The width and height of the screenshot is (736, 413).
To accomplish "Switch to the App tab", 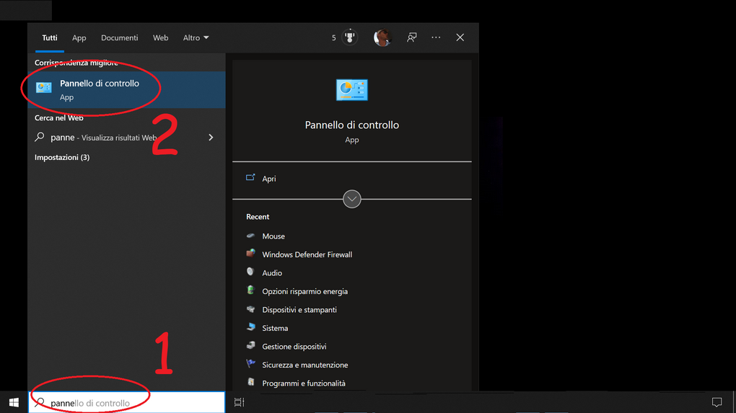I will [x=79, y=37].
